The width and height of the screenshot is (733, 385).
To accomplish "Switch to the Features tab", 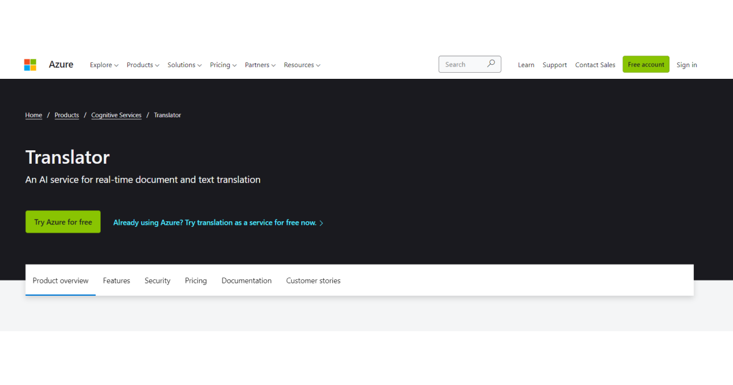I will (116, 280).
